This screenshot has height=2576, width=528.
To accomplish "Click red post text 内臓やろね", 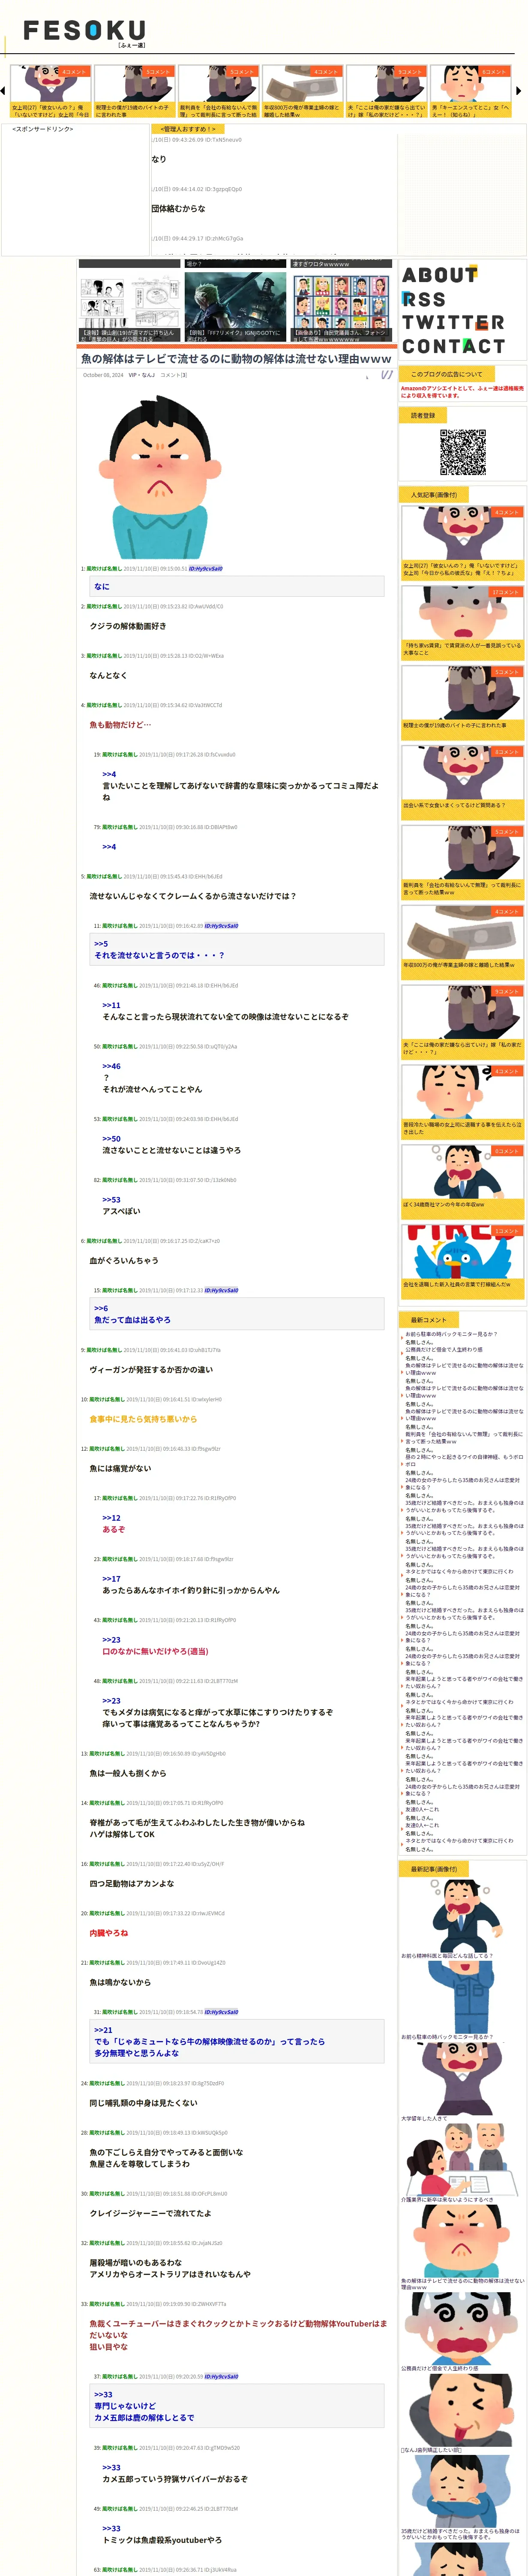I will (109, 1933).
